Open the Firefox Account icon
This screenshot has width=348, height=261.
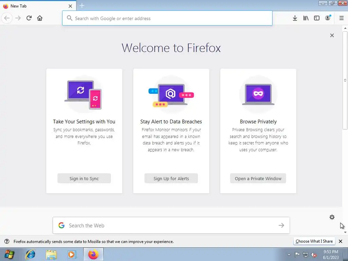coord(328,18)
